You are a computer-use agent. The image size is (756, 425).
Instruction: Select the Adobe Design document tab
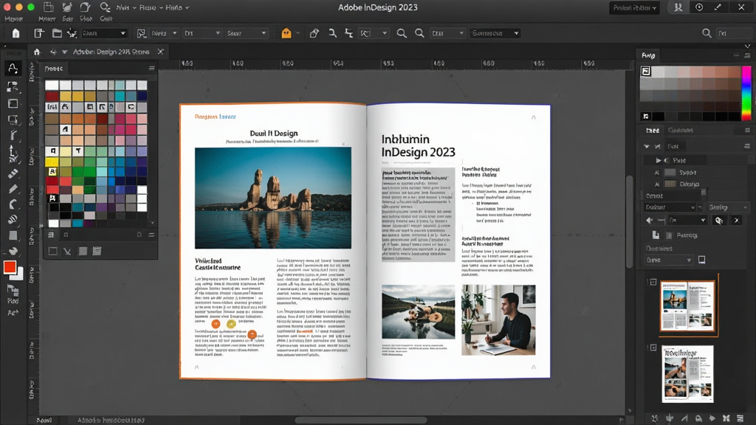coord(111,52)
